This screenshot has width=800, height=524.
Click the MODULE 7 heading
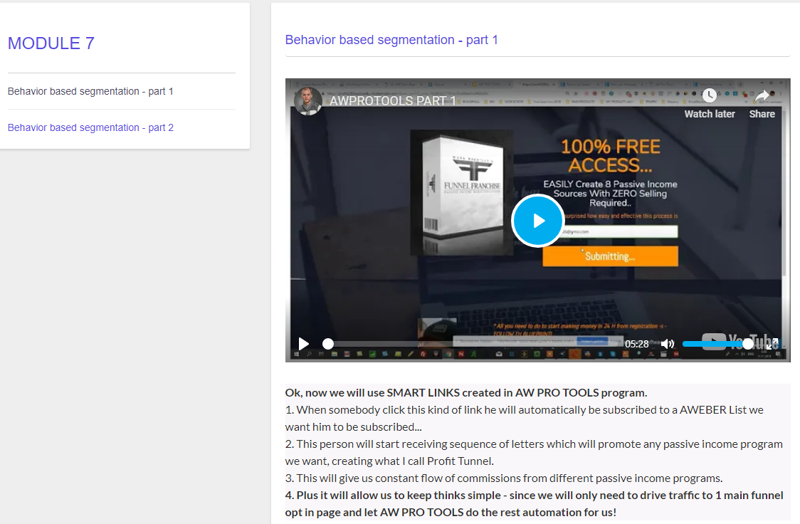click(51, 43)
